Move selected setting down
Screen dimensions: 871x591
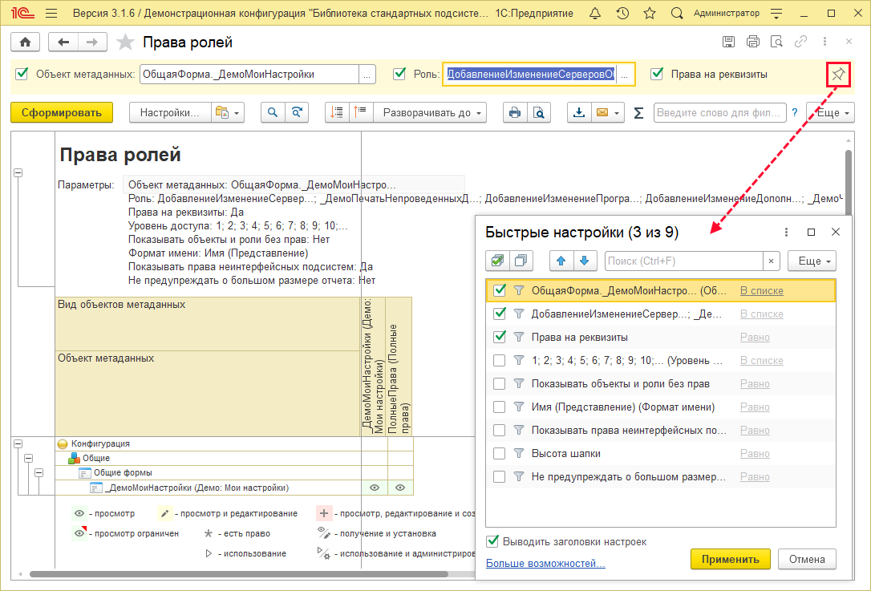(x=585, y=261)
